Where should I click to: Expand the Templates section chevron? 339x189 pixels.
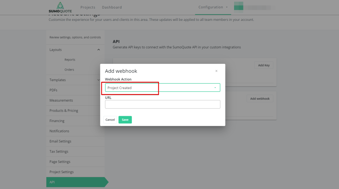click(x=99, y=80)
